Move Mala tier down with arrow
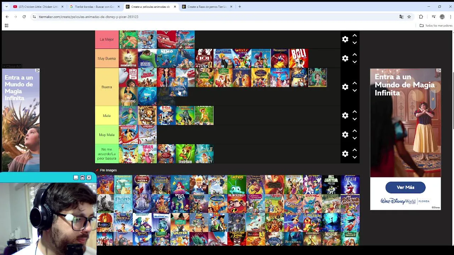Viewport: 454px width, 255px height. pos(354,119)
